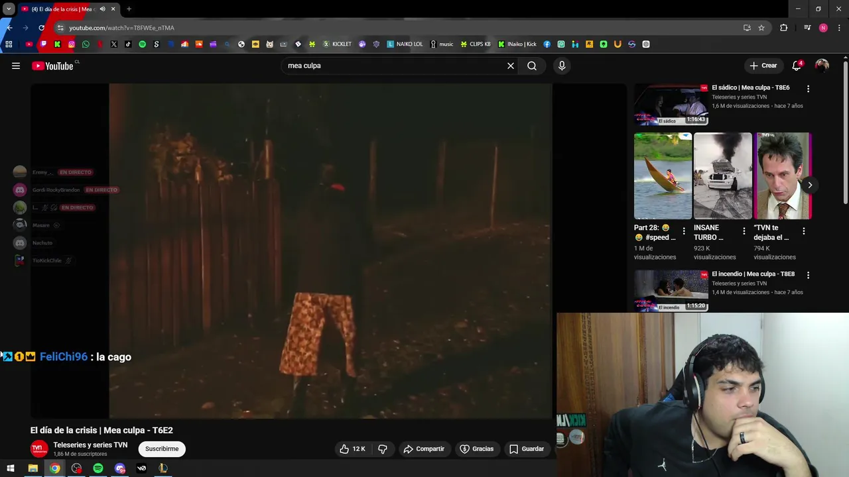
Task: Open options for Part 28 short
Action: tap(684, 231)
